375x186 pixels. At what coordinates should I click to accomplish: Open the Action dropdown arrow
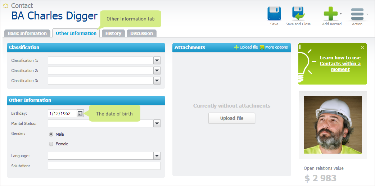367,14
